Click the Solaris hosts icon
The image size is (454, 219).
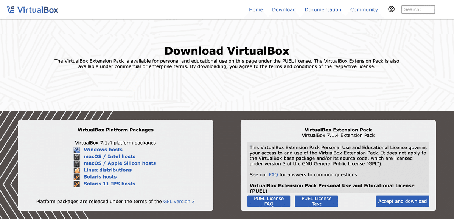click(x=77, y=177)
